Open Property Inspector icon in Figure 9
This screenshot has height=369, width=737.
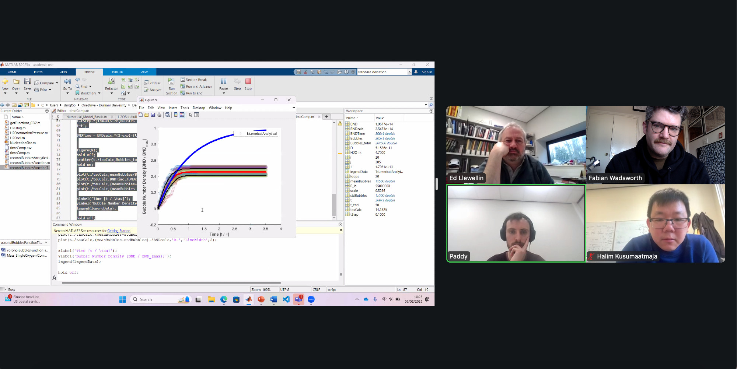click(x=197, y=115)
